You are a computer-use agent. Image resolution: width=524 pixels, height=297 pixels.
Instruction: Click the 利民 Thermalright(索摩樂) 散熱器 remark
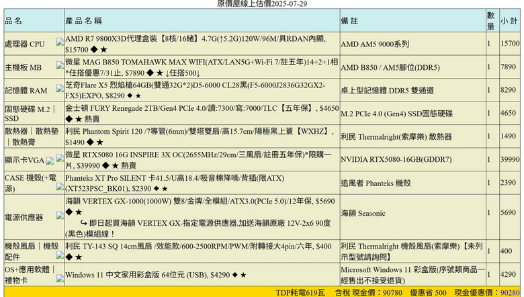[x=396, y=136]
